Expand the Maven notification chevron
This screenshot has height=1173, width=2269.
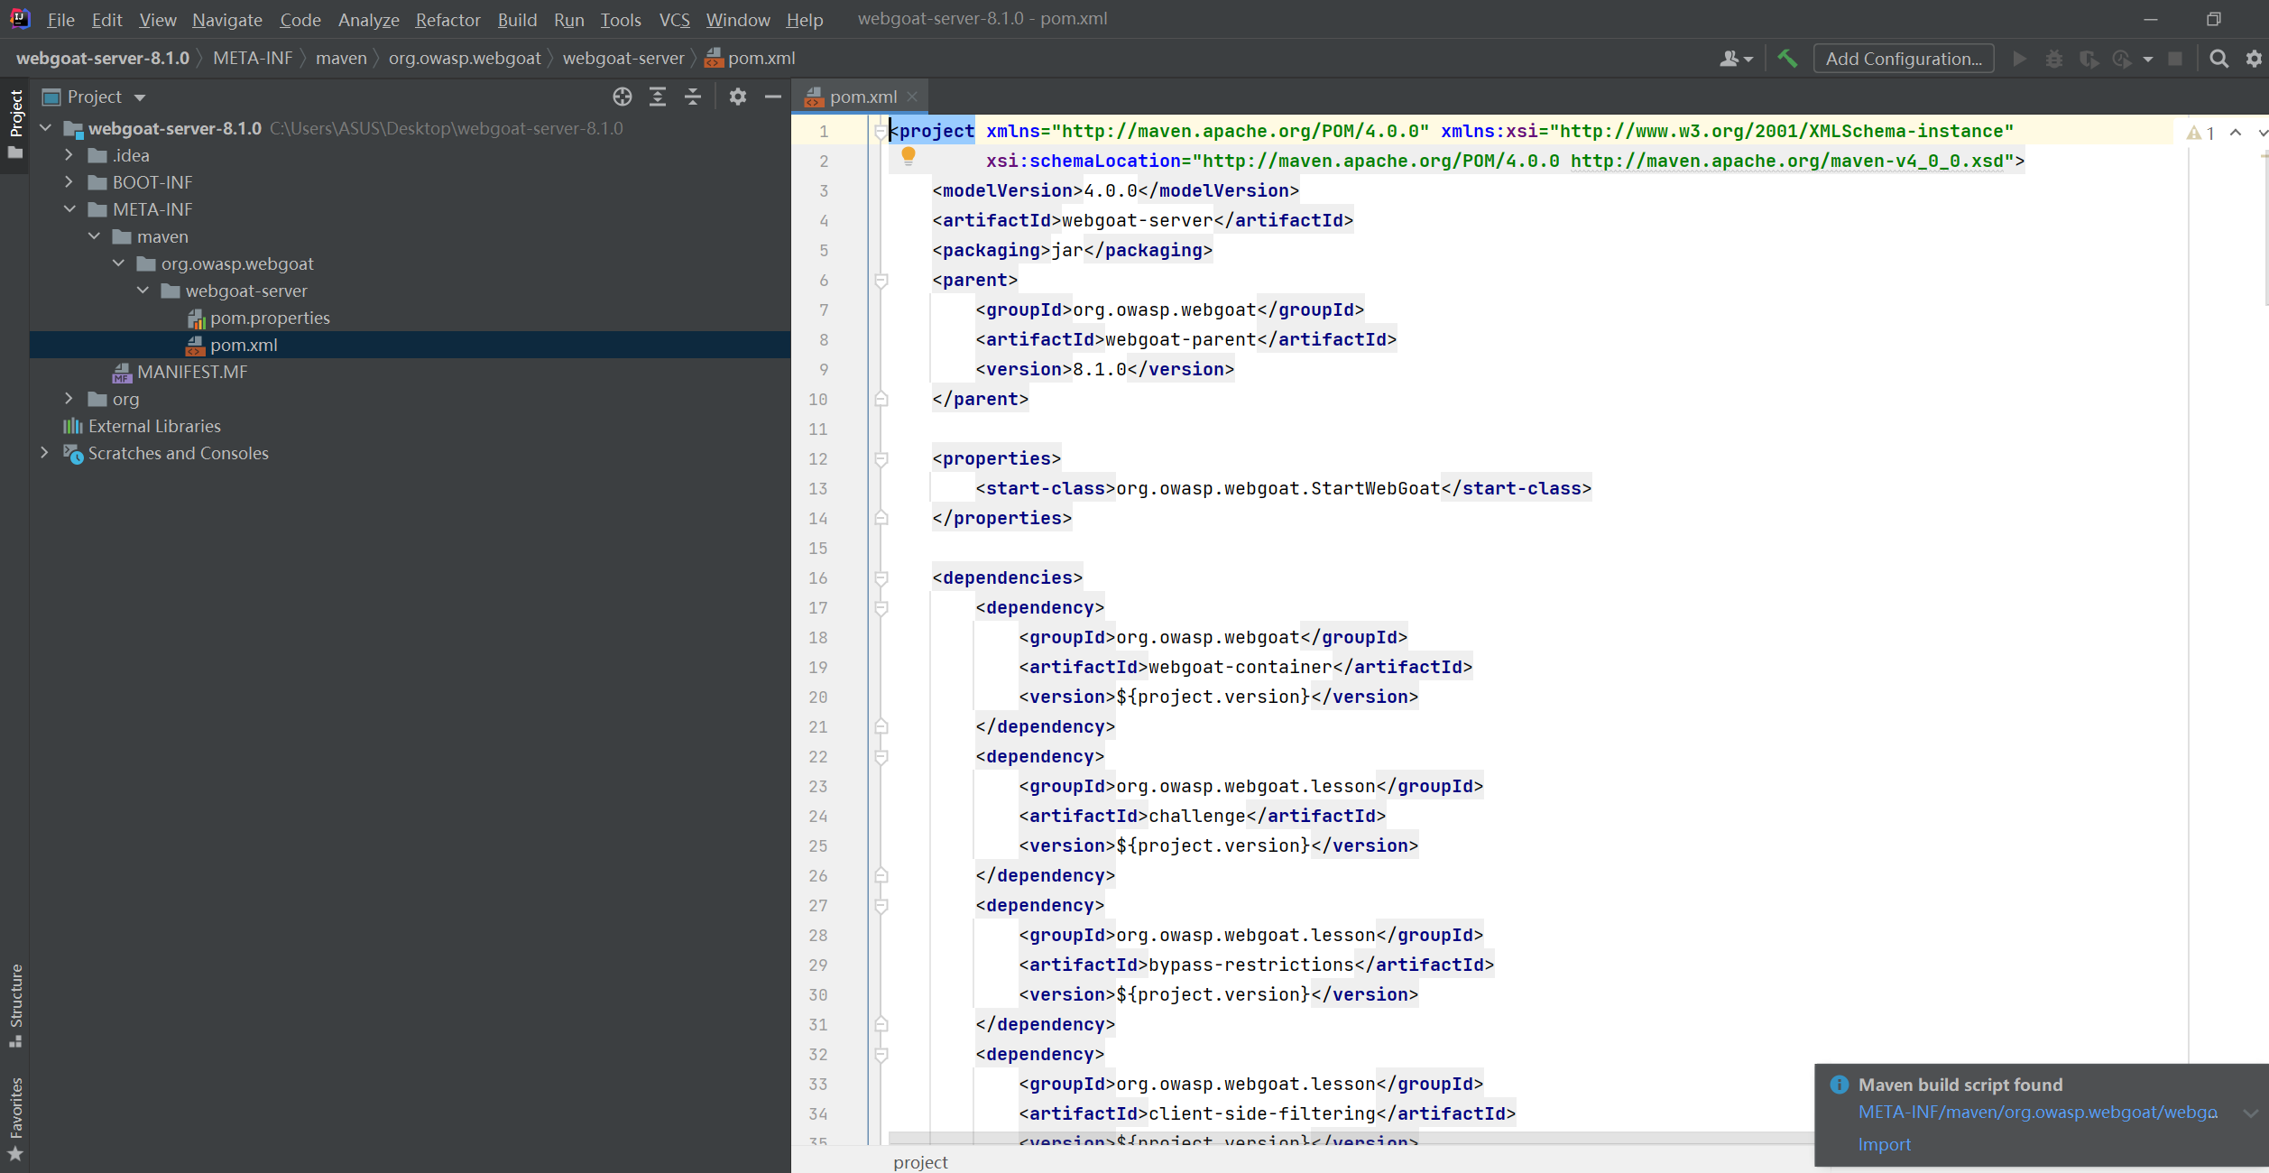[x=2250, y=1113]
